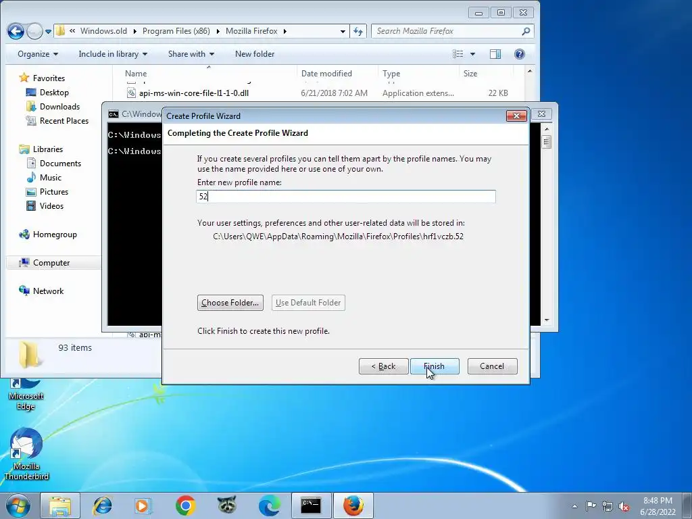Switch to Firefox on the taskbar
Image resolution: width=692 pixels, height=519 pixels.
point(353,505)
